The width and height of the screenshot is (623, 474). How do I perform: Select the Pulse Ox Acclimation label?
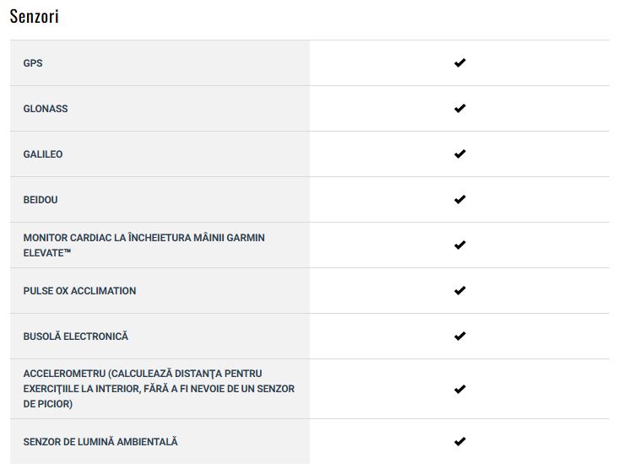coord(79,291)
